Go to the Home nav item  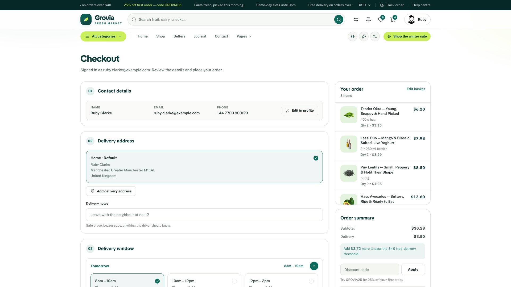click(143, 36)
